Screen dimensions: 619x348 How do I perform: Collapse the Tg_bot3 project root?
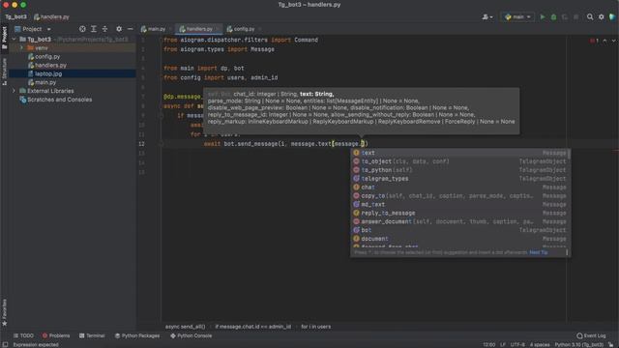[15, 40]
